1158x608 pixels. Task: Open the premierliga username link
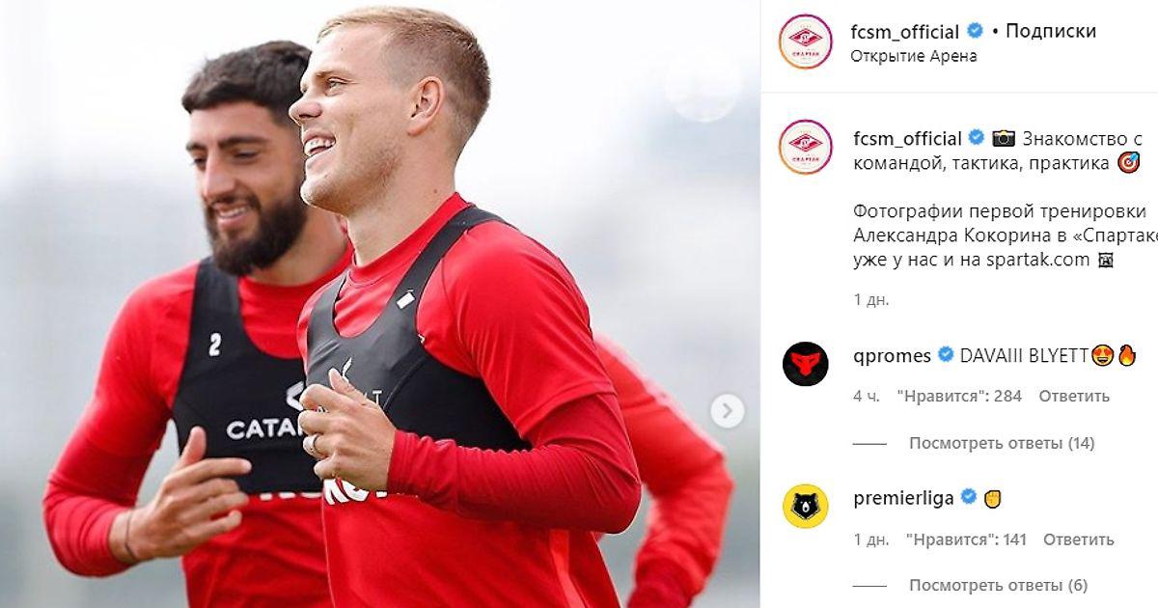pyautogui.click(x=904, y=499)
